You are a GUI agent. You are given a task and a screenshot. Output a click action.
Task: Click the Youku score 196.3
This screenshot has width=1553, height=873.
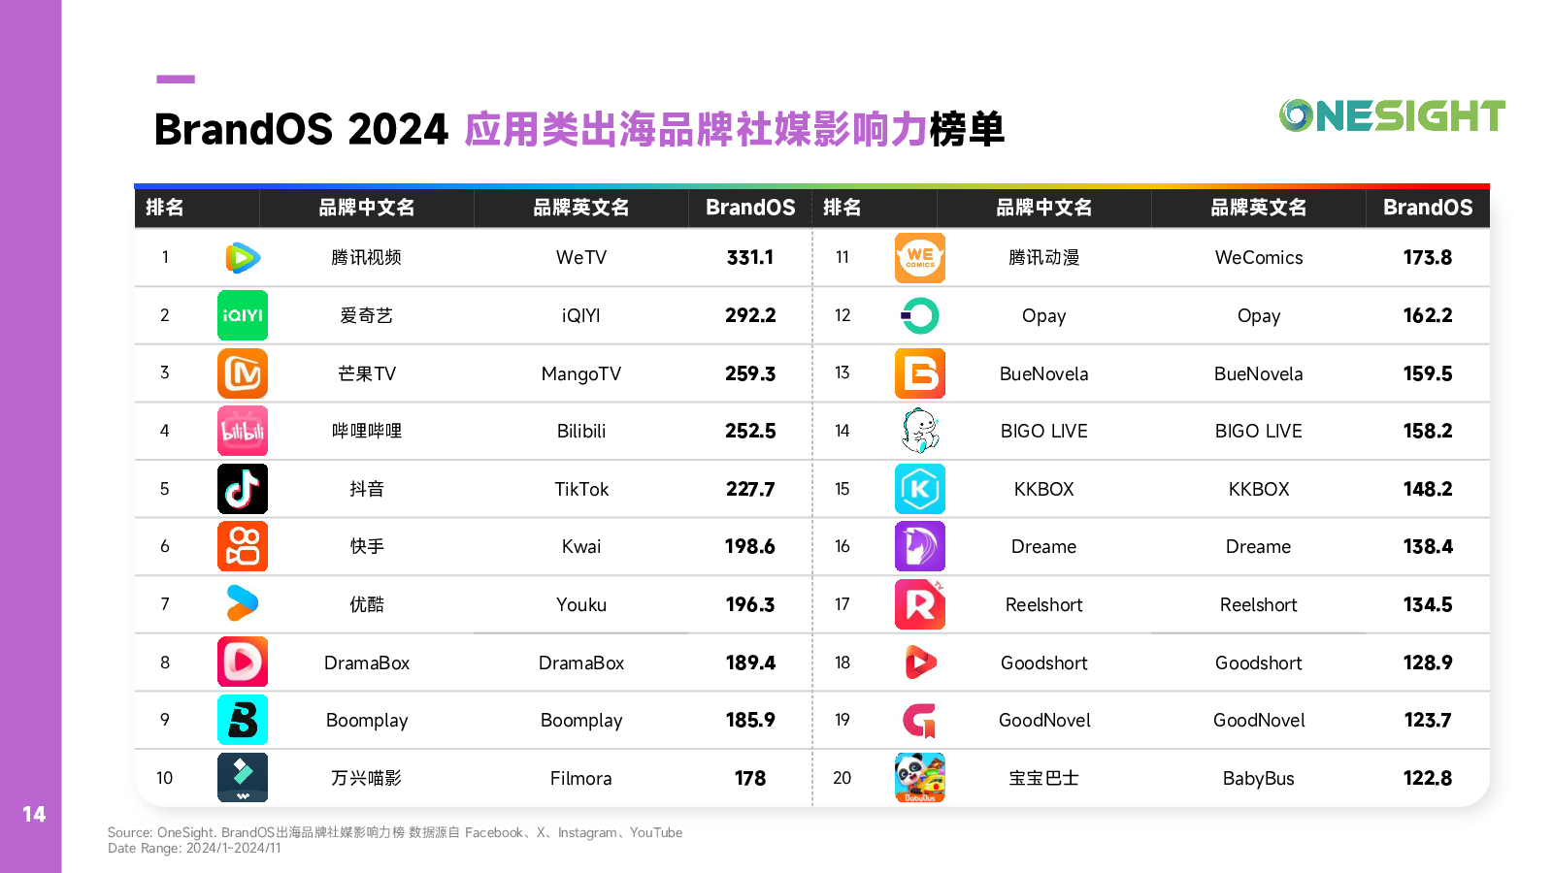pos(750,604)
